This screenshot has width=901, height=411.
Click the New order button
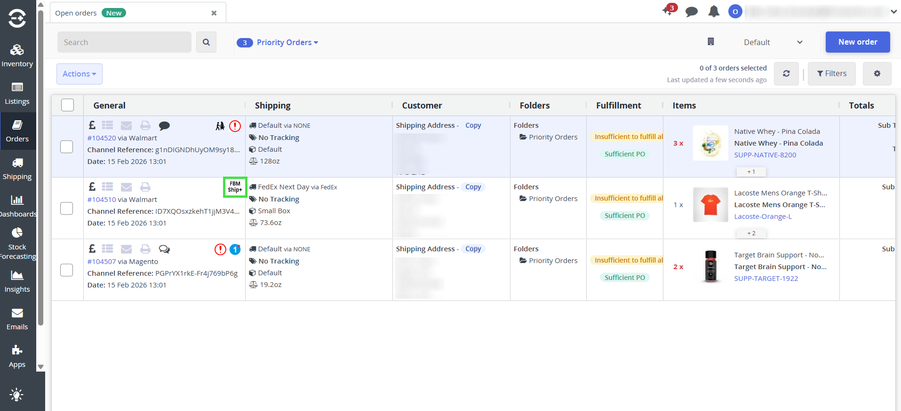tap(858, 42)
